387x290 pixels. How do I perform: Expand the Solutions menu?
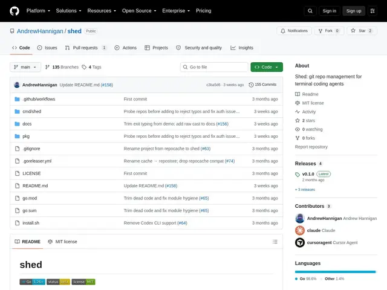[x=68, y=11]
